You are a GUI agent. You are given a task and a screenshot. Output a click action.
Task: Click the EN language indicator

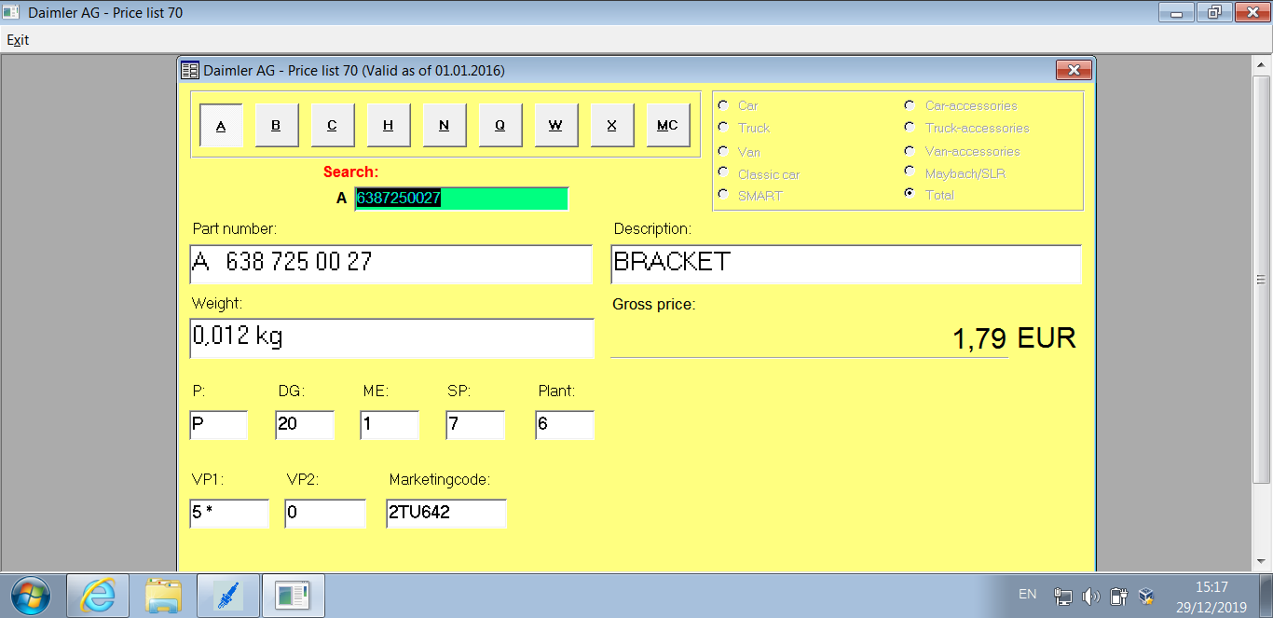click(1027, 594)
